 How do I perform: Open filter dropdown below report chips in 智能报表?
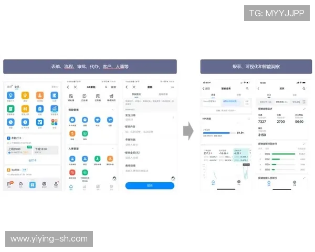click(x=226, y=111)
